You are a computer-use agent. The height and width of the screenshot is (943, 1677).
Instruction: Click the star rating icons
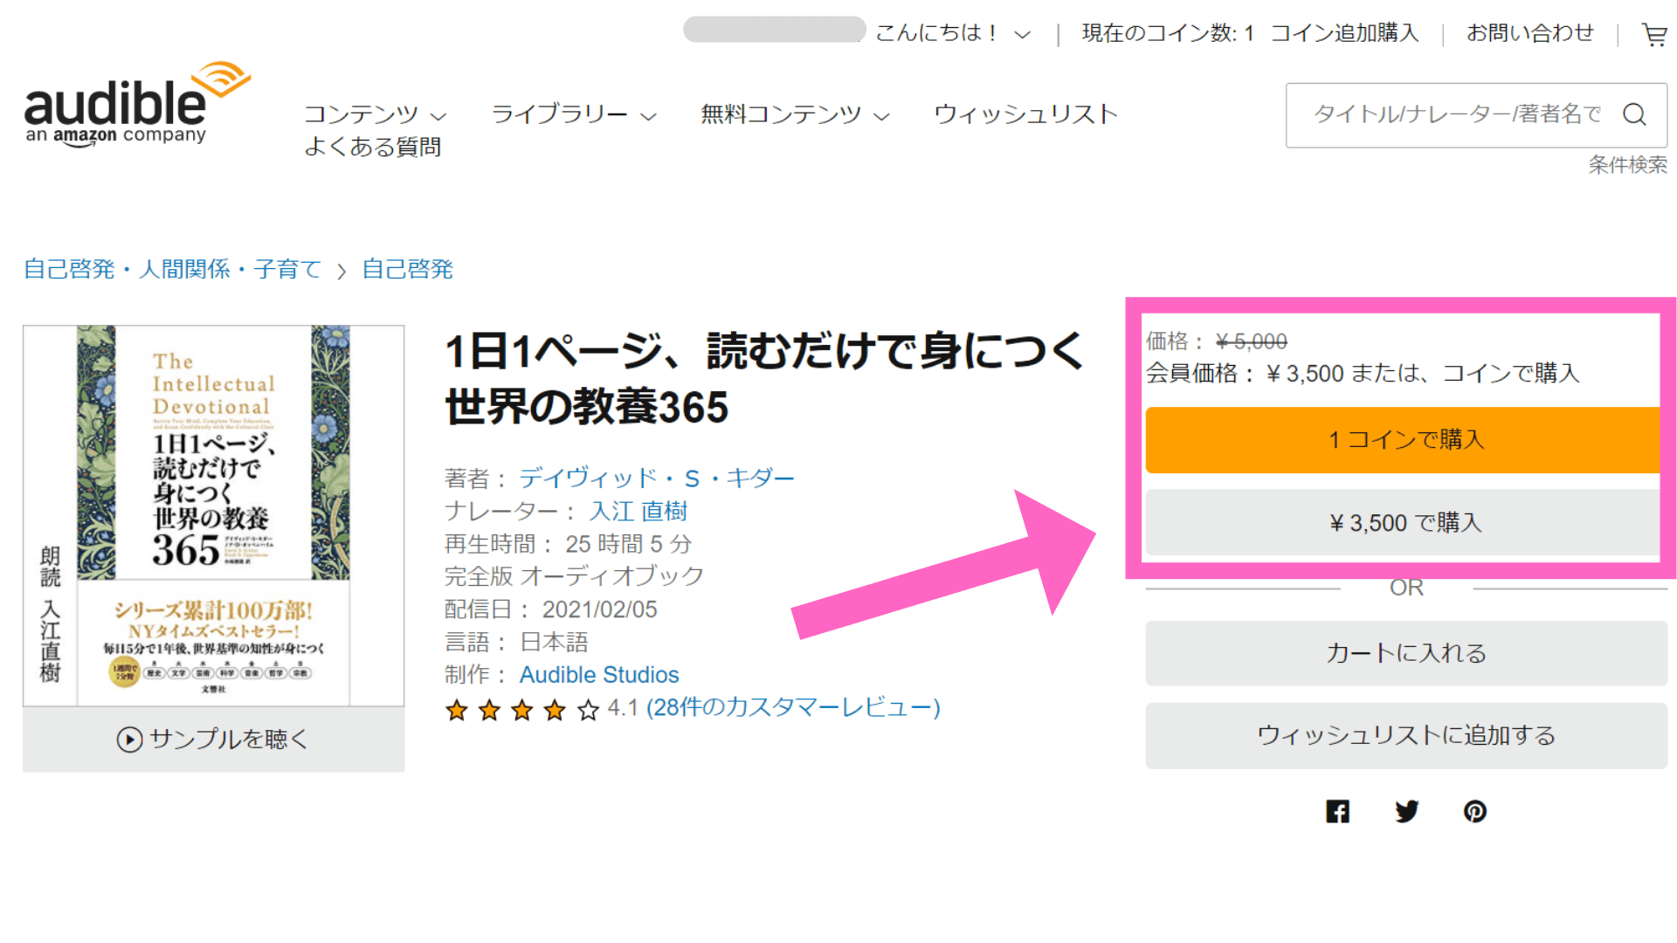[x=522, y=710]
